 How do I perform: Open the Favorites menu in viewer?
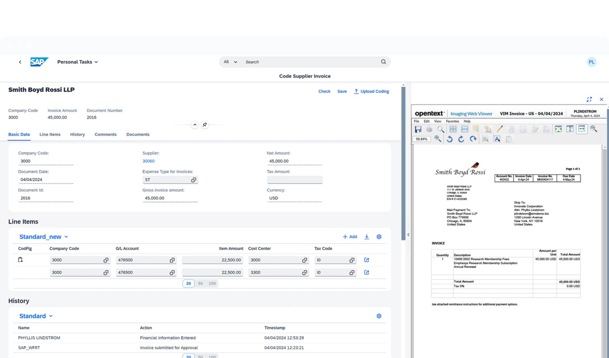pyautogui.click(x=452, y=121)
